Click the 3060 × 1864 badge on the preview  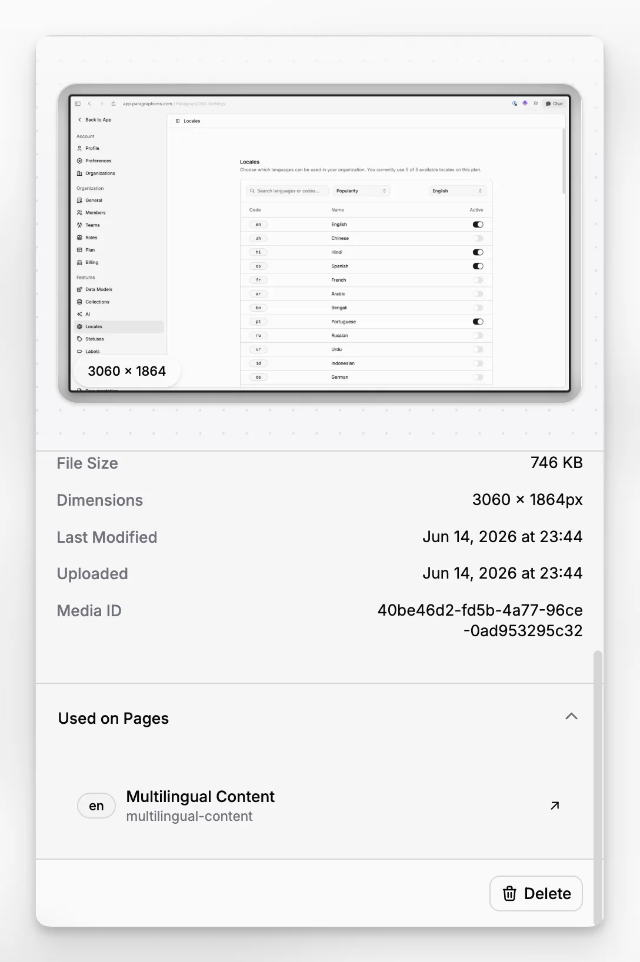pyautogui.click(x=126, y=371)
